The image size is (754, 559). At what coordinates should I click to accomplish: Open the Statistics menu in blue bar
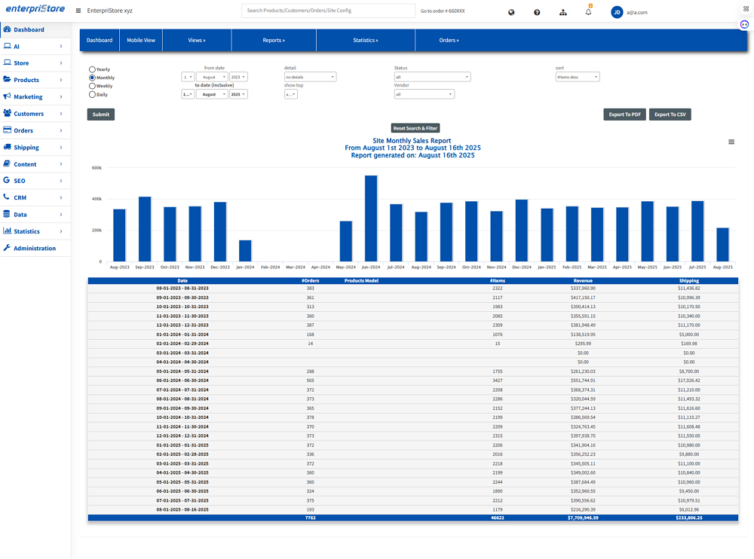pos(366,41)
